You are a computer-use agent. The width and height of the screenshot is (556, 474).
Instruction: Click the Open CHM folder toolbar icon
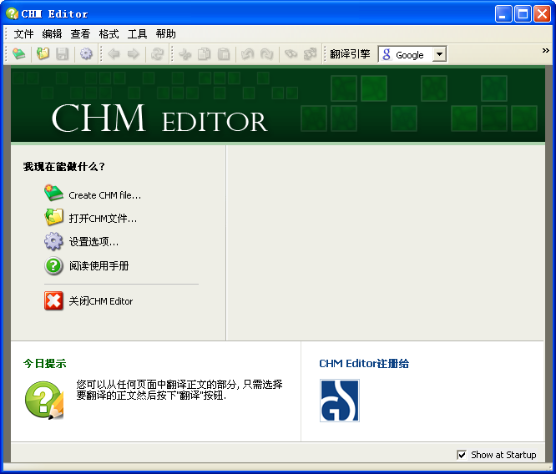pyautogui.click(x=43, y=54)
